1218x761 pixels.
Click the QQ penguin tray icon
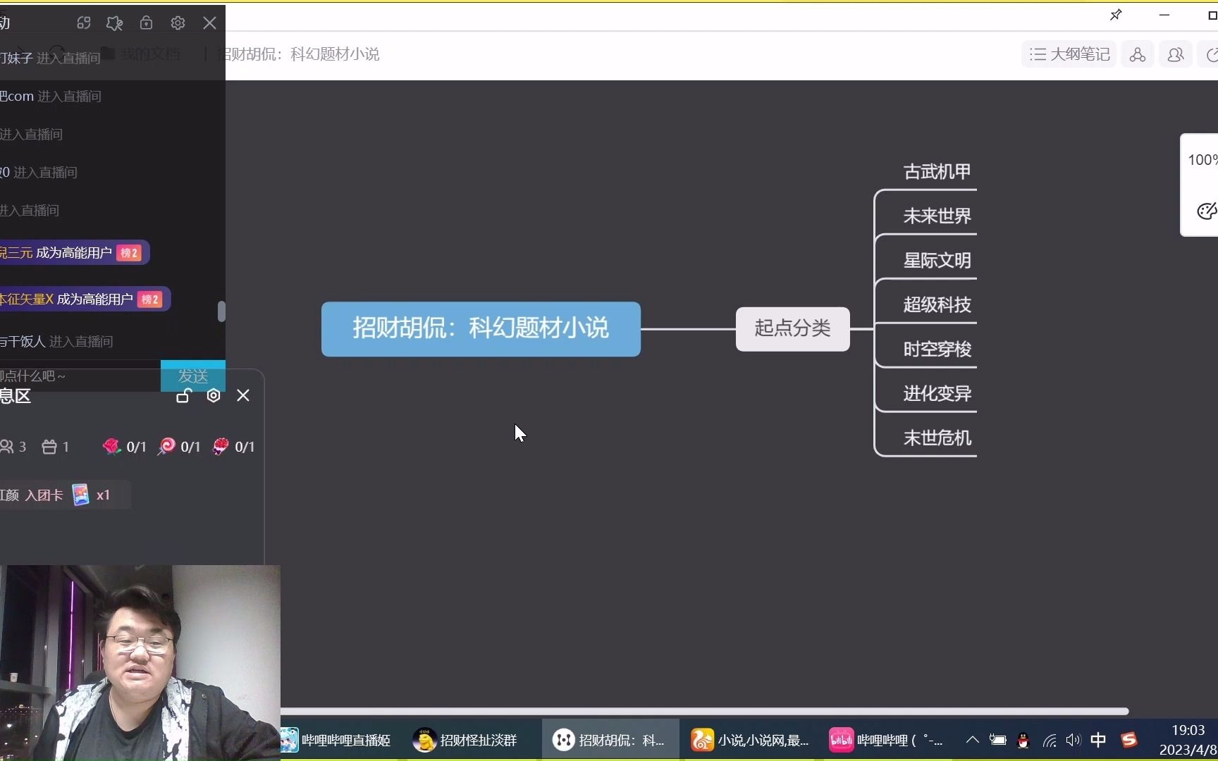[x=1023, y=741]
